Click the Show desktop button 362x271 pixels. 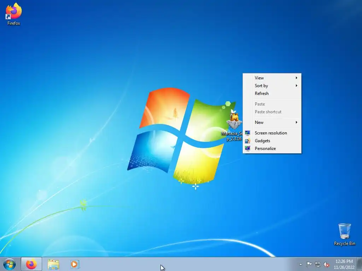[x=360, y=264]
